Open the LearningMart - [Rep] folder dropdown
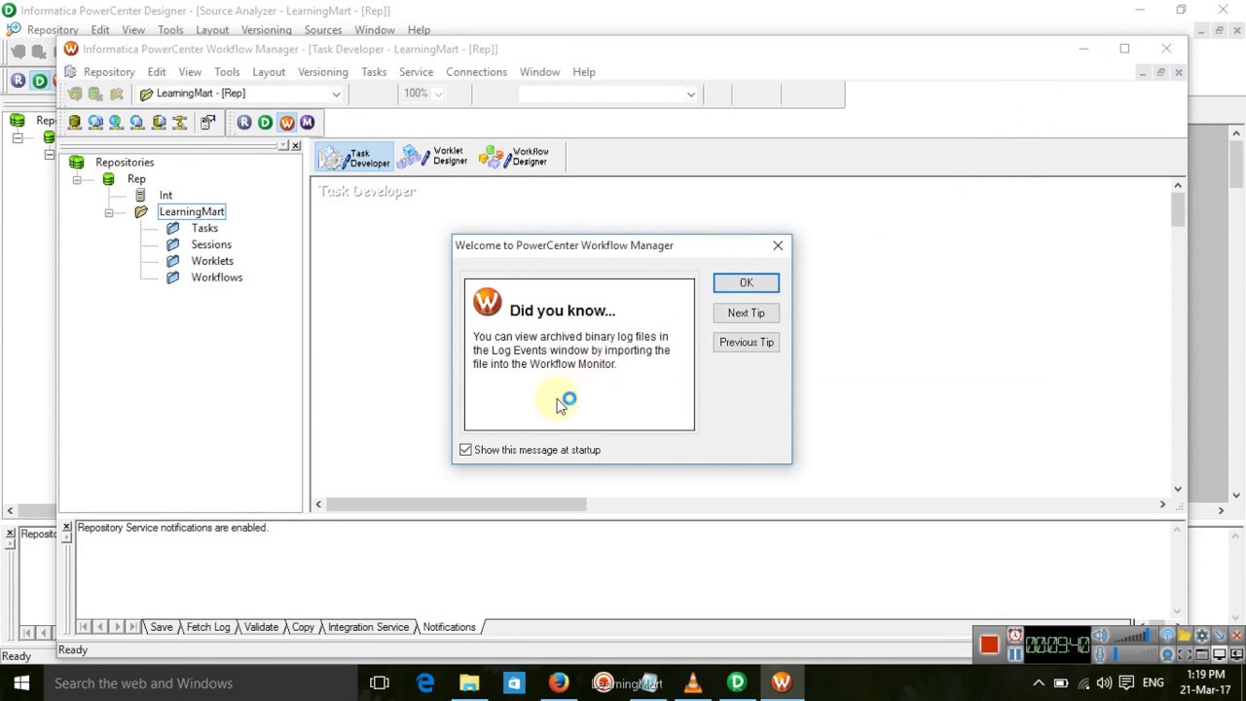 [336, 93]
